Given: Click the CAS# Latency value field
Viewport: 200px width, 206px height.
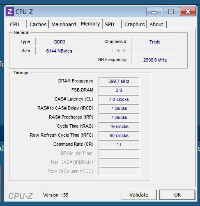Looking at the screenshot, I should (x=119, y=99).
